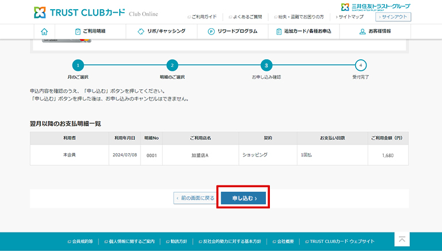Click the リワードプログラム P icon
This screenshot has width=442, height=251.
pos(211,32)
